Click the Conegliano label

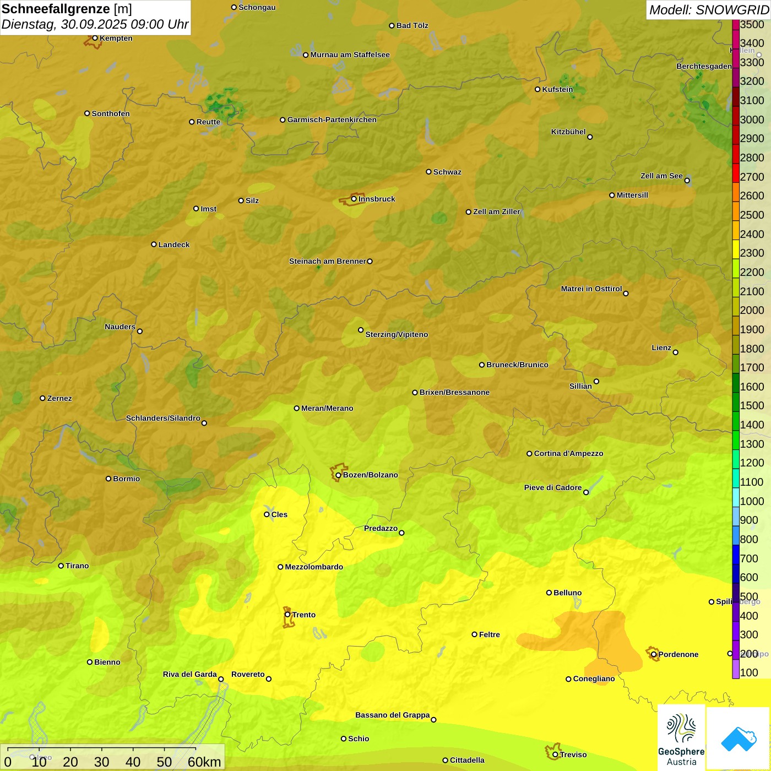594,678
